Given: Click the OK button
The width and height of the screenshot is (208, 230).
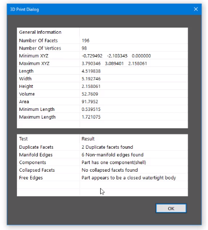Looking at the screenshot, I should pos(171,209).
